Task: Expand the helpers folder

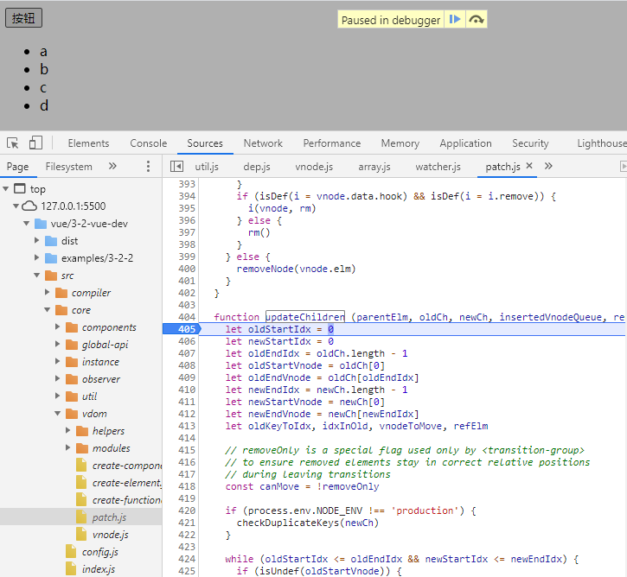Action: click(x=68, y=431)
